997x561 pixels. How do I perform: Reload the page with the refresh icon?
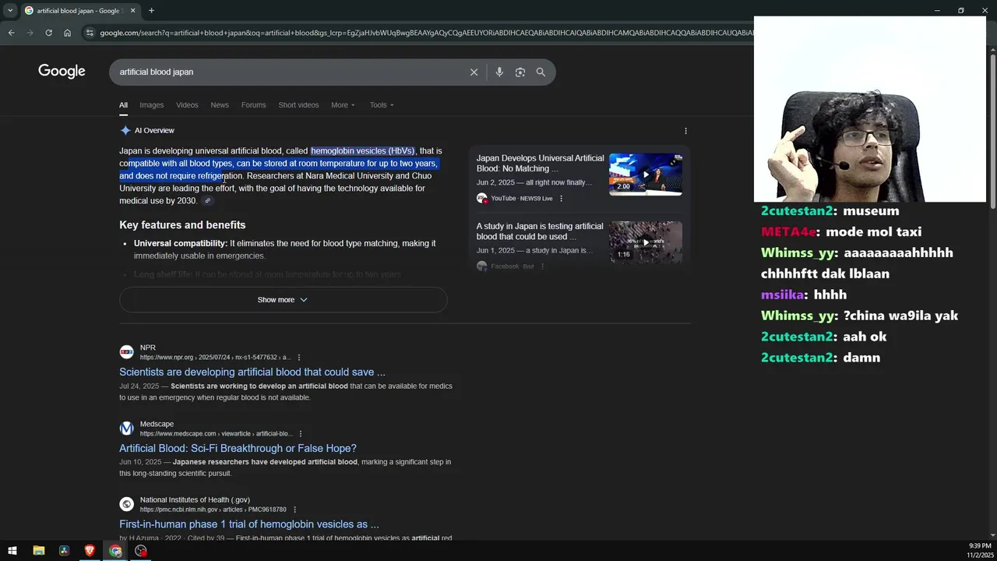pos(48,33)
